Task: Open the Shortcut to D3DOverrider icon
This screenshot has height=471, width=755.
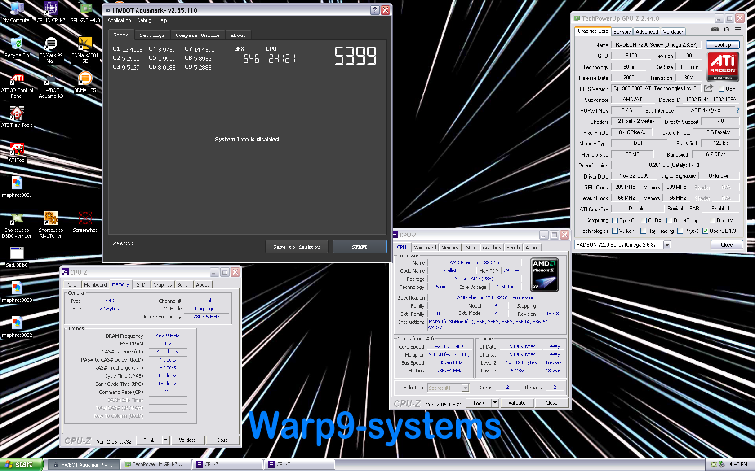Action: (17, 225)
